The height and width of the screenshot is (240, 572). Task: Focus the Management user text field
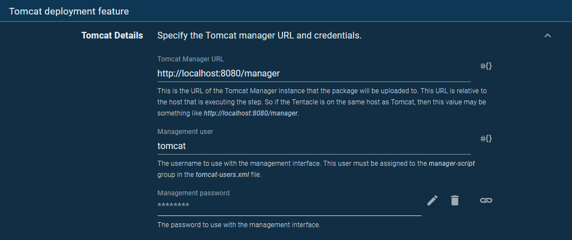coord(313,146)
